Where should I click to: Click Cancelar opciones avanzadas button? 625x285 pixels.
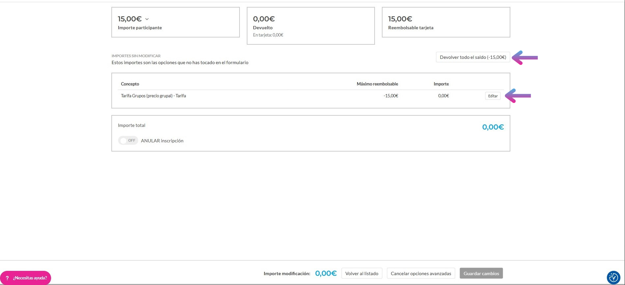pos(421,273)
